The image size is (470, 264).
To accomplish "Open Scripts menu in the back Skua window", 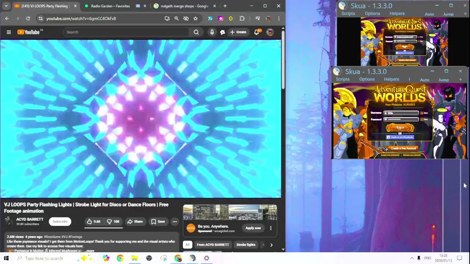I will 348,14.
